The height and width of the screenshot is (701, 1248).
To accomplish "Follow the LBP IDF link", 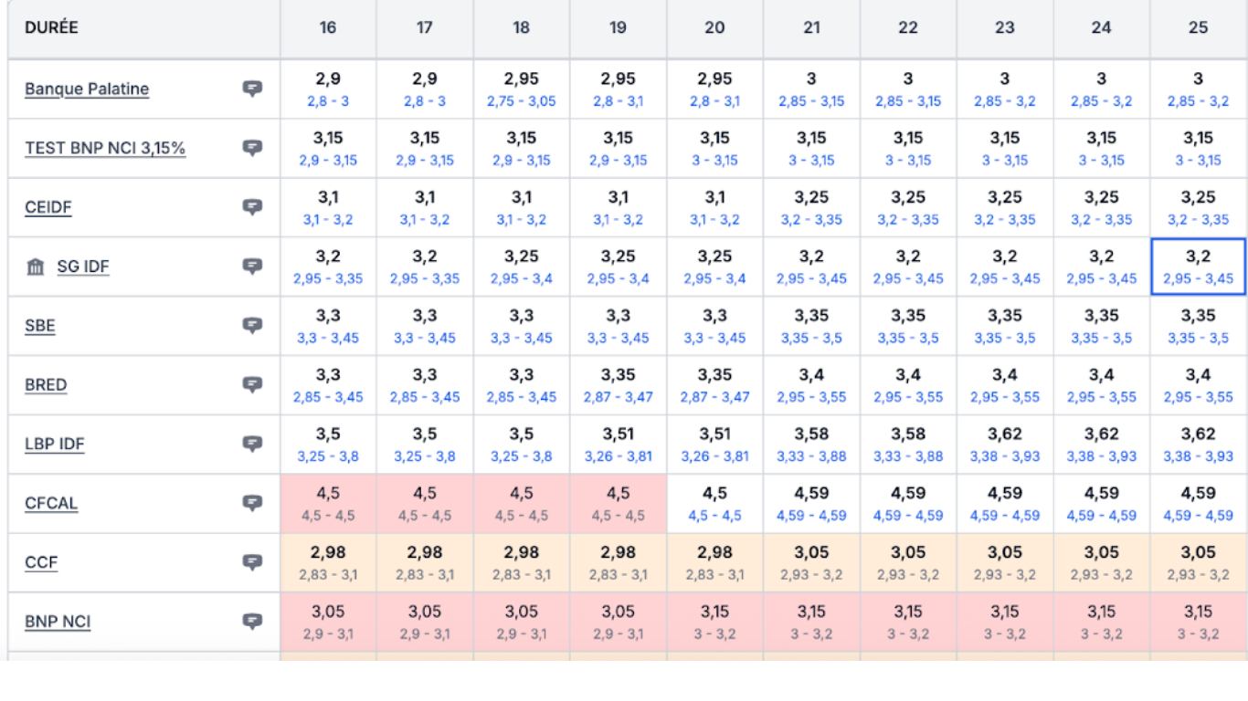I will [55, 444].
